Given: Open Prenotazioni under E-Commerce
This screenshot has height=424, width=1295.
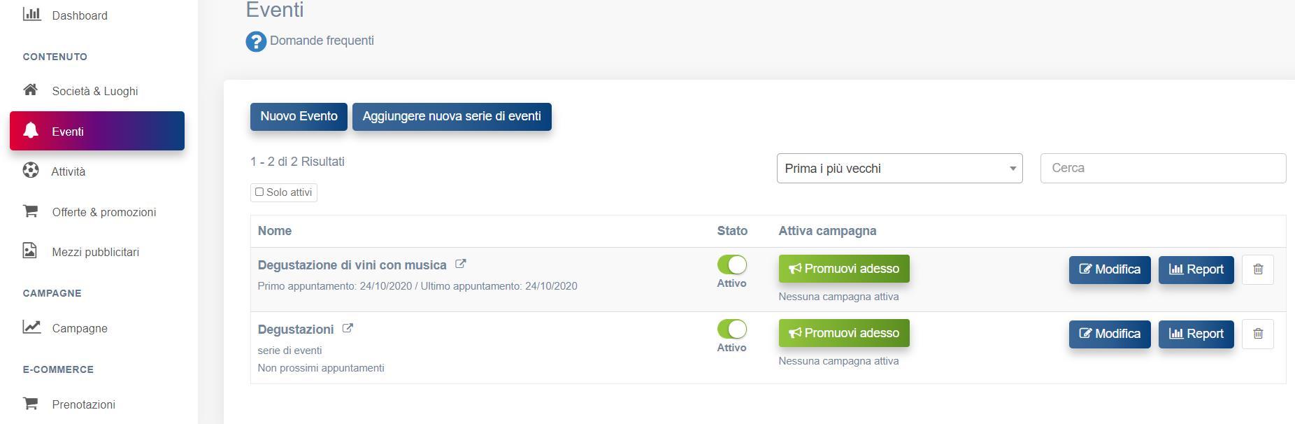Looking at the screenshot, I should (x=83, y=404).
